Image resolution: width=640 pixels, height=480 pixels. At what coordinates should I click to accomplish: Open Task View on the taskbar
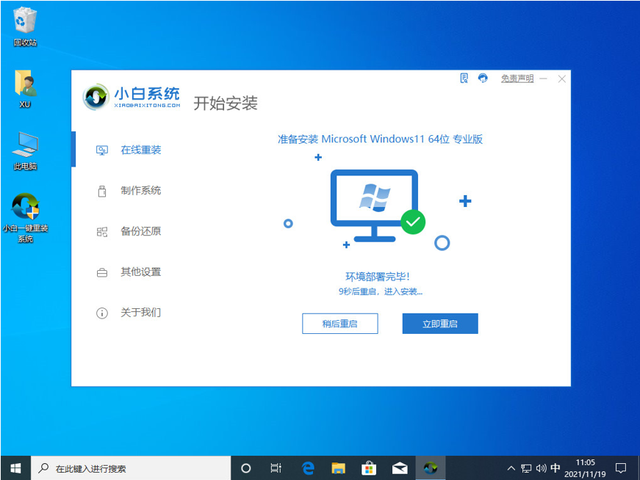click(276, 468)
